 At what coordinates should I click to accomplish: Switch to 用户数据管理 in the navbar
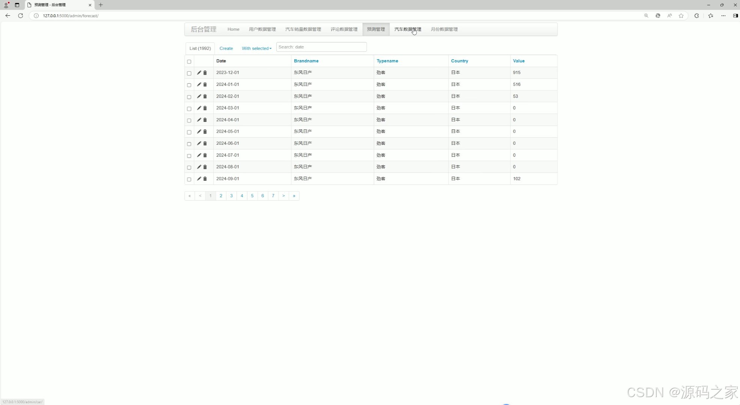click(x=262, y=29)
